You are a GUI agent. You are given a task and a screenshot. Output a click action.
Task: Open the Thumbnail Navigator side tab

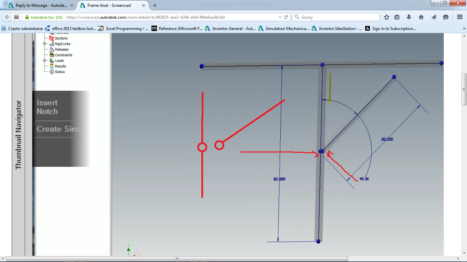18,134
